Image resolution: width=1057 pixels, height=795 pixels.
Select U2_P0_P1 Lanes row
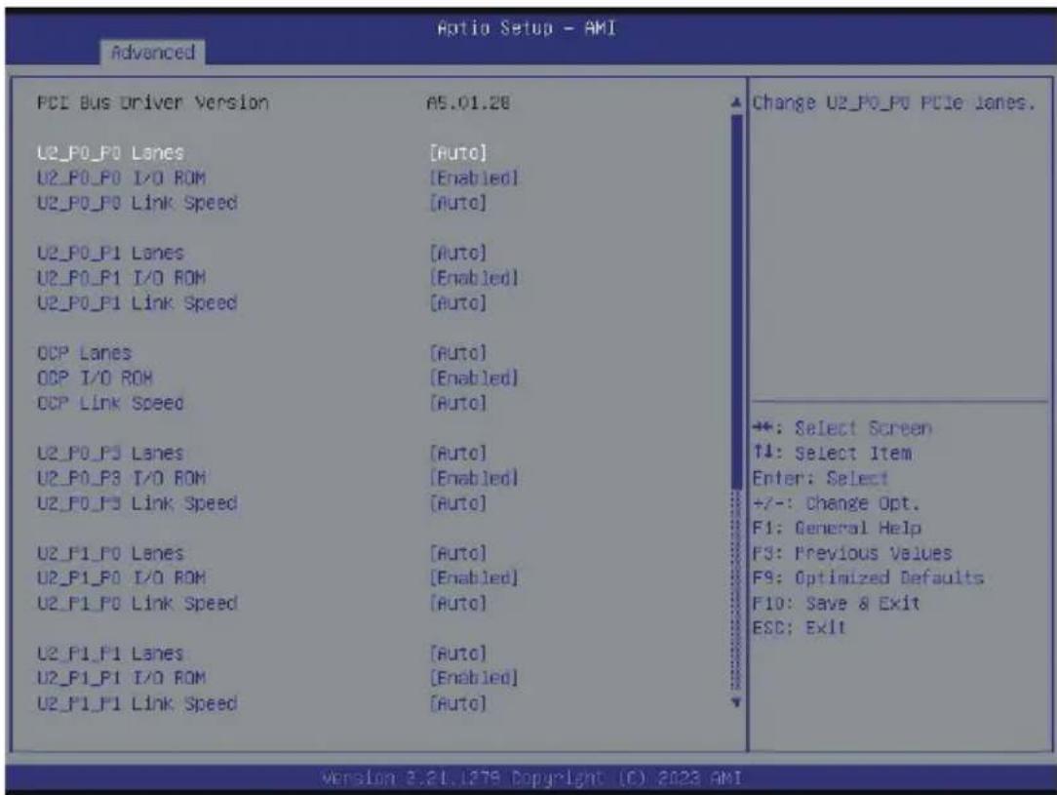point(110,253)
